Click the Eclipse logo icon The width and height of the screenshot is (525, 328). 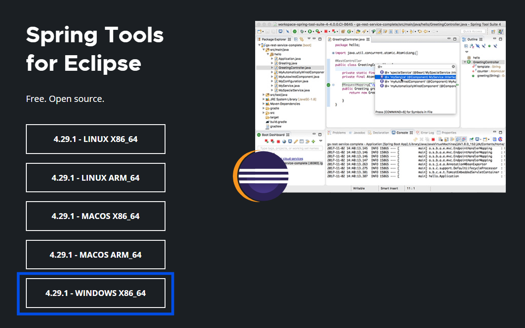pyautogui.click(x=261, y=176)
